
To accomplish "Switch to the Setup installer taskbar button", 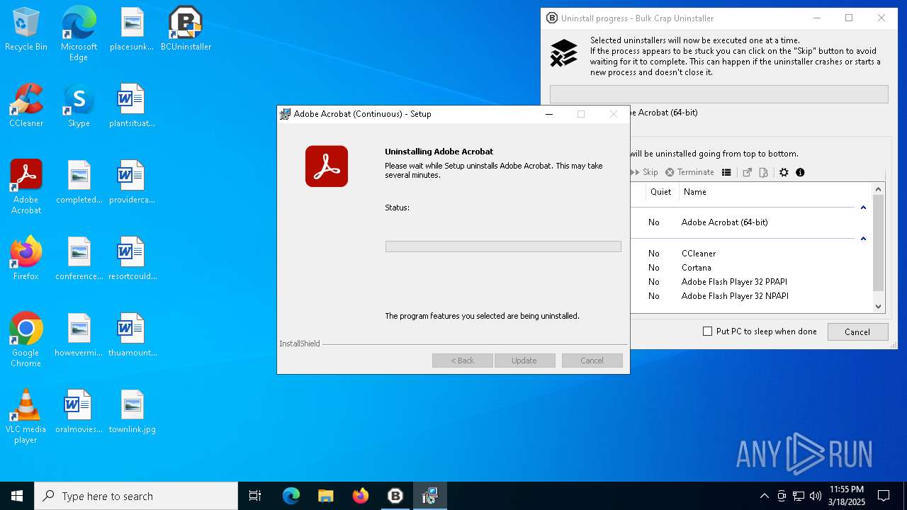I will tap(429, 496).
